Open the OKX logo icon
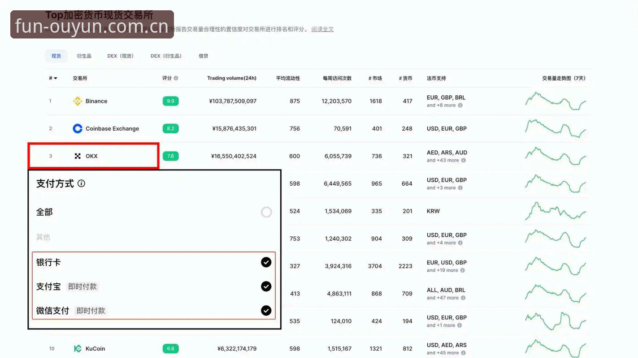The image size is (638, 358). pos(78,156)
